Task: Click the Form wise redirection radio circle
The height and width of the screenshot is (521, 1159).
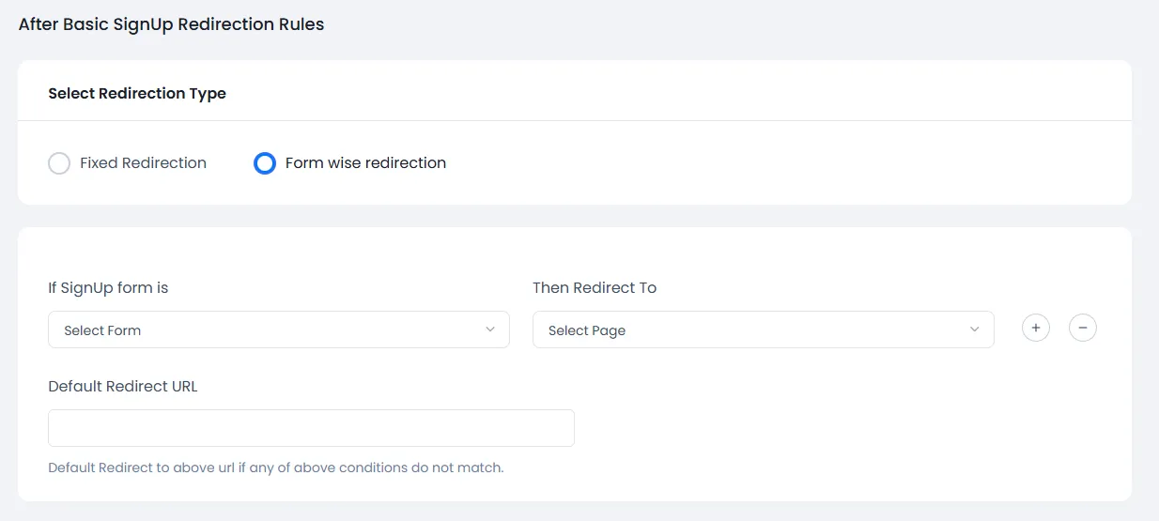Action: 265,163
